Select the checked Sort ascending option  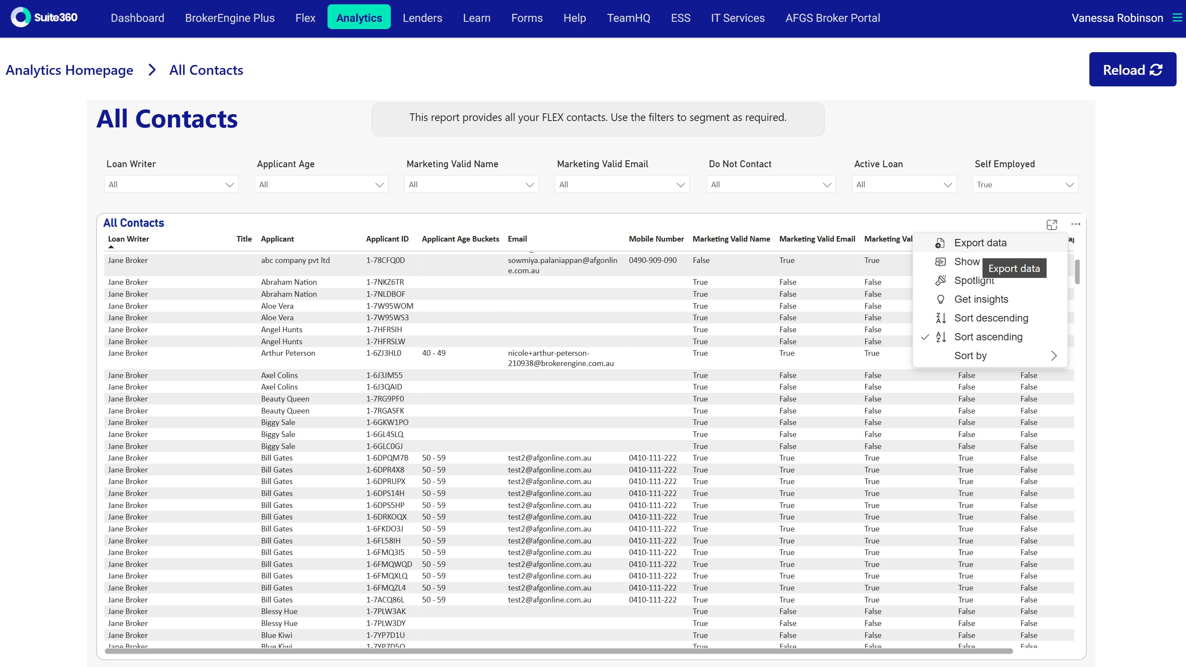(x=988, y=337)
